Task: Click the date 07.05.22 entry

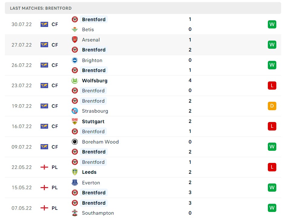Action: [21, 208]
